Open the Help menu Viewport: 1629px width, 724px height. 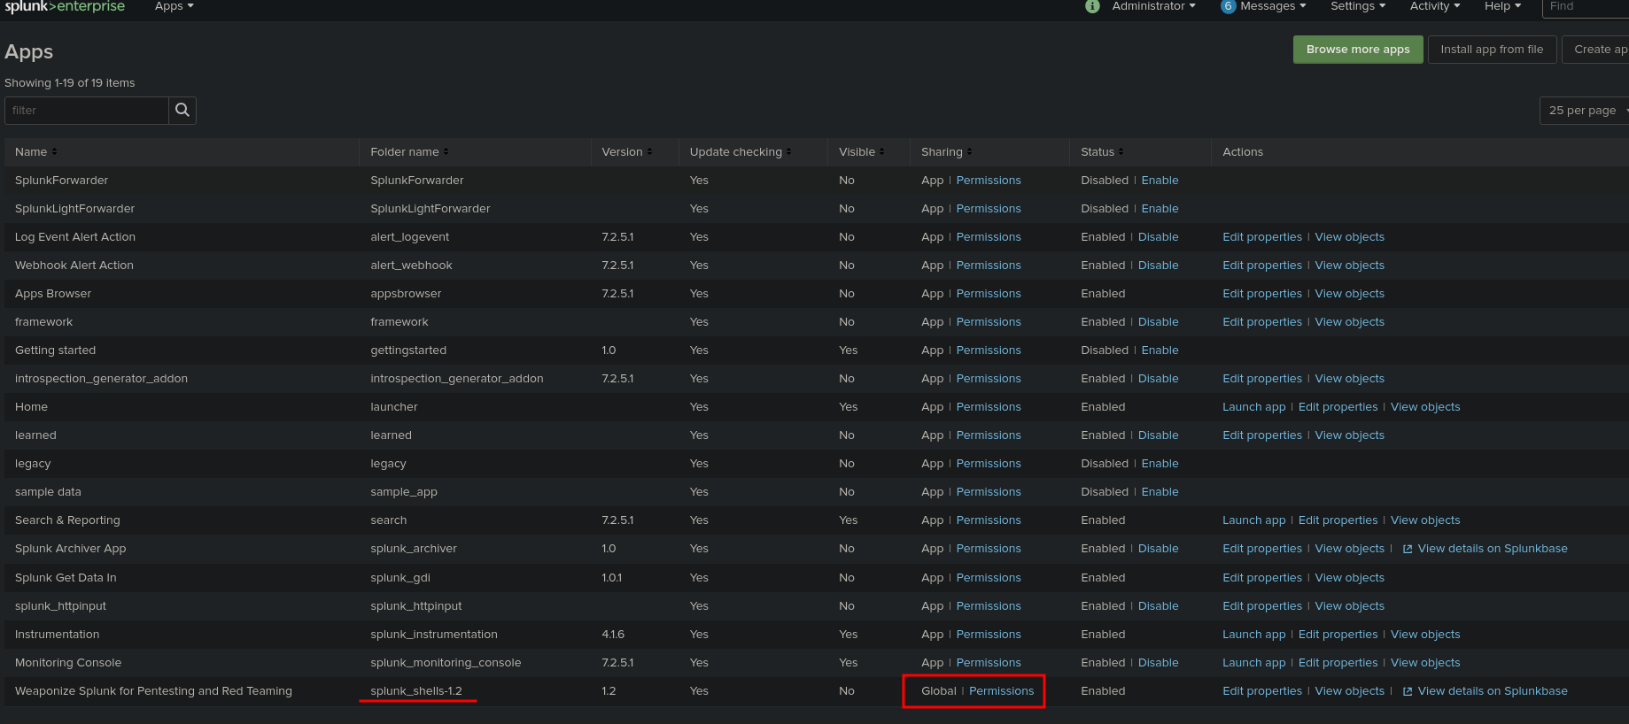point(1502,6)
